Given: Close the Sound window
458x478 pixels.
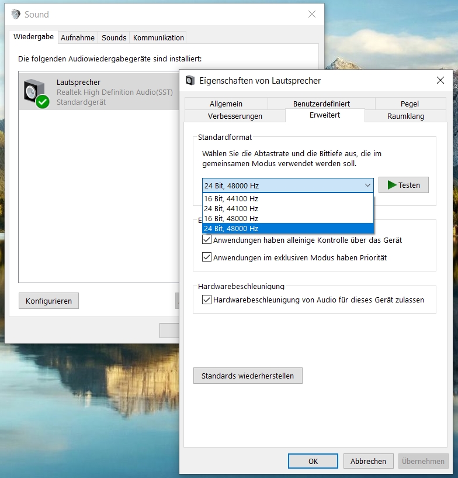Looking at the screenshot, I should [312, 14].
